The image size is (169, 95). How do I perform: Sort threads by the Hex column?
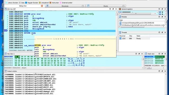pyautogui.click(x=130, y=36)
